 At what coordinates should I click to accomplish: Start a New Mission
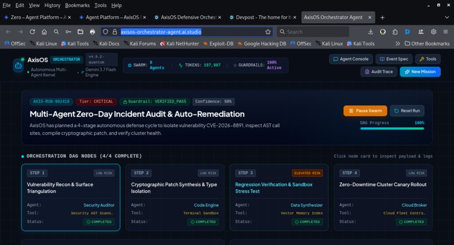(420, 72)
